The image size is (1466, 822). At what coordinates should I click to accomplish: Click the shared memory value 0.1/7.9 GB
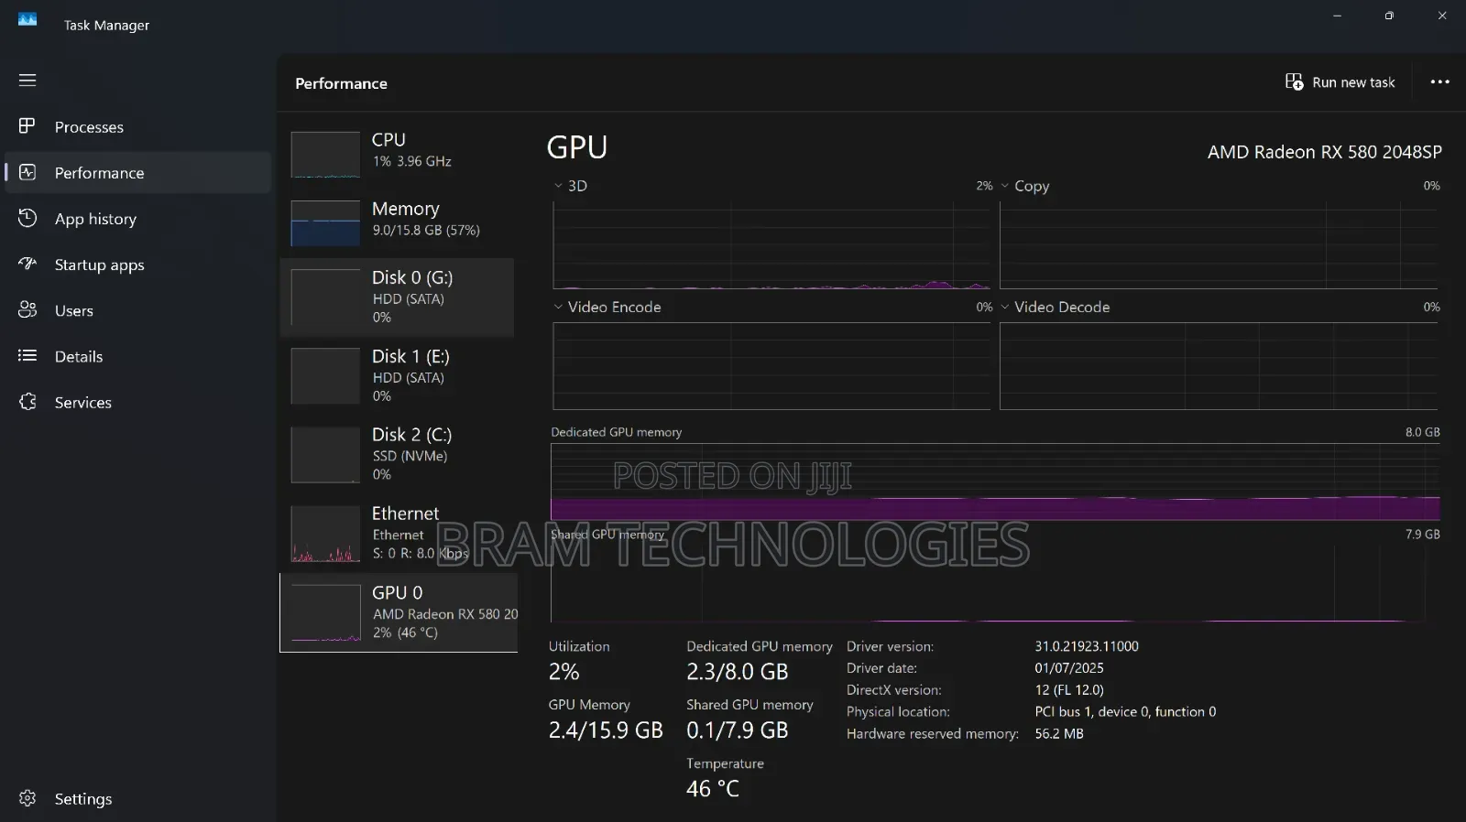[x=738, y=730]
